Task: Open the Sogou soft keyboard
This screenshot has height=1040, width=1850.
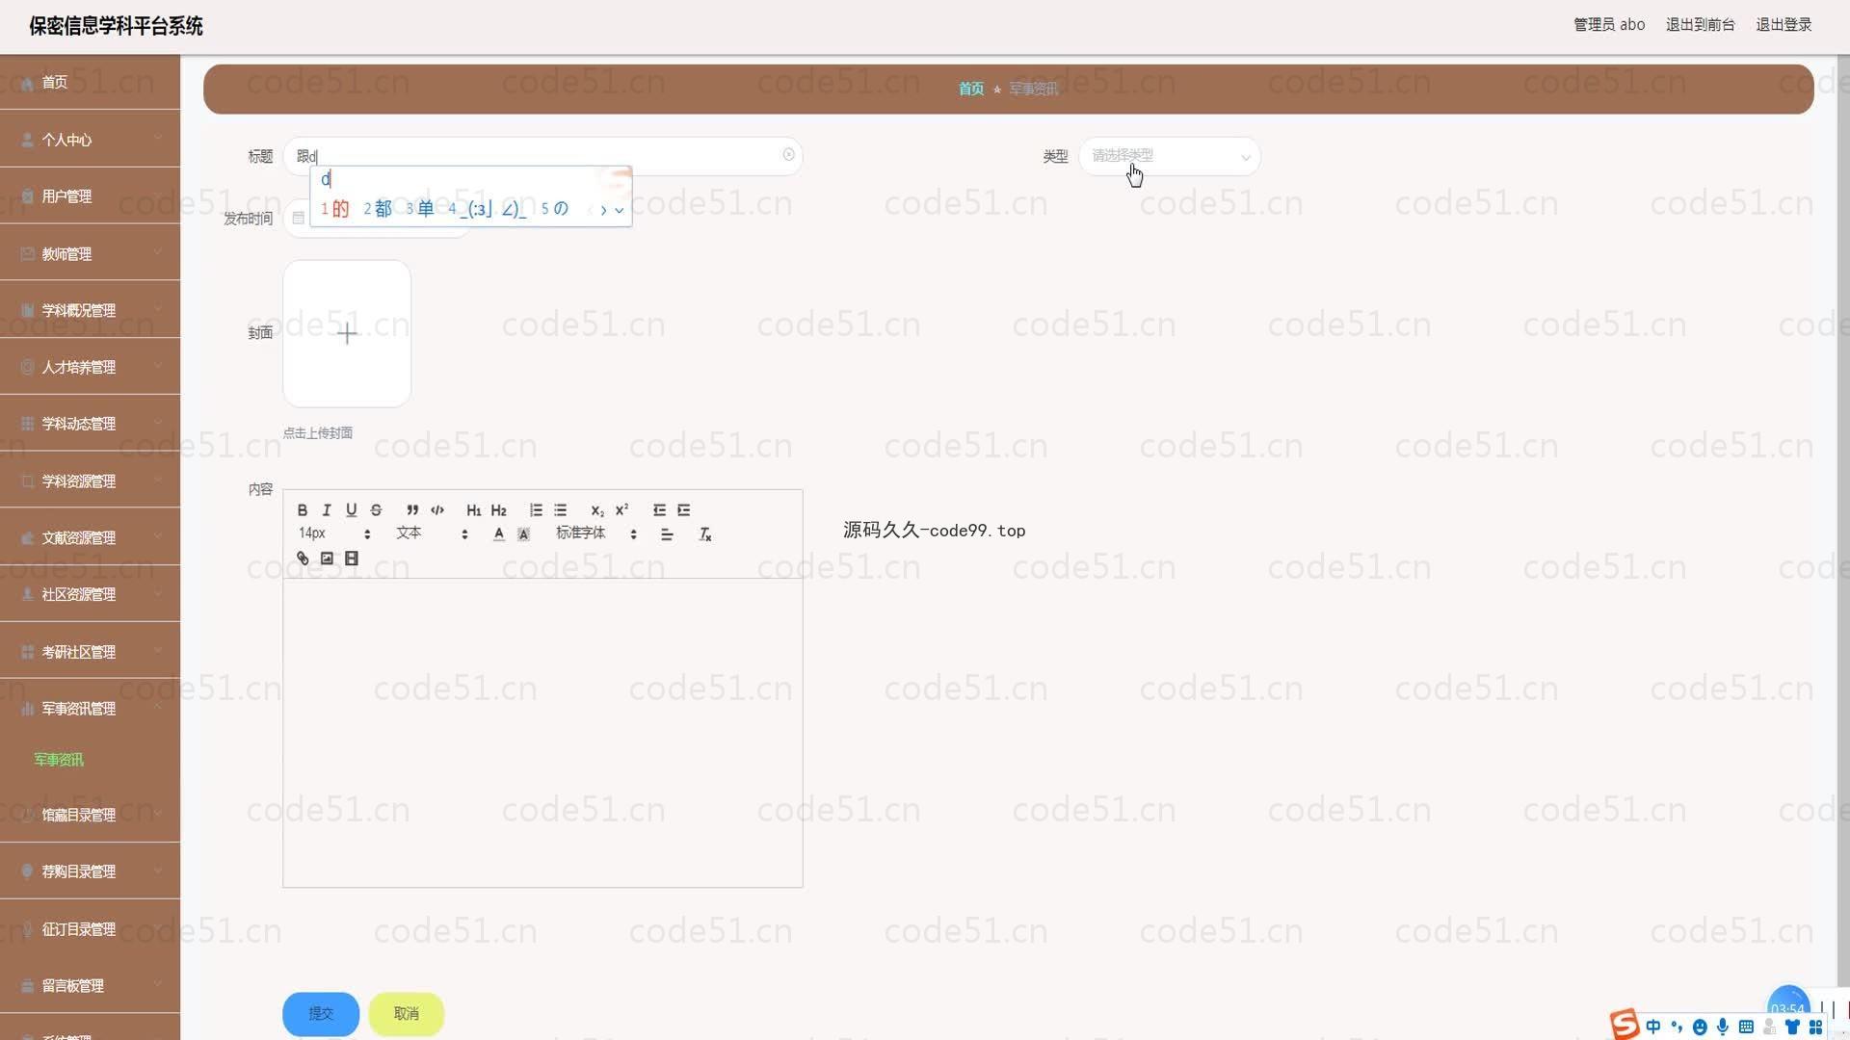Action: pos(1746,1027)
